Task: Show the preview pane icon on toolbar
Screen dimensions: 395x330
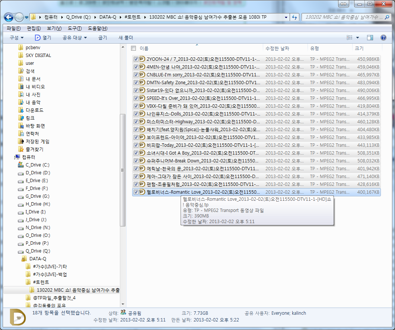Action: pyautogui.click(x=369, y=37)
